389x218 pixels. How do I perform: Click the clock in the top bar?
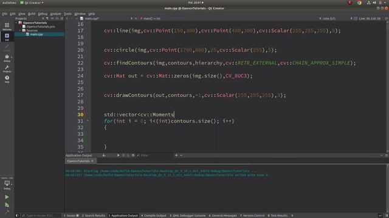(196, 2)
